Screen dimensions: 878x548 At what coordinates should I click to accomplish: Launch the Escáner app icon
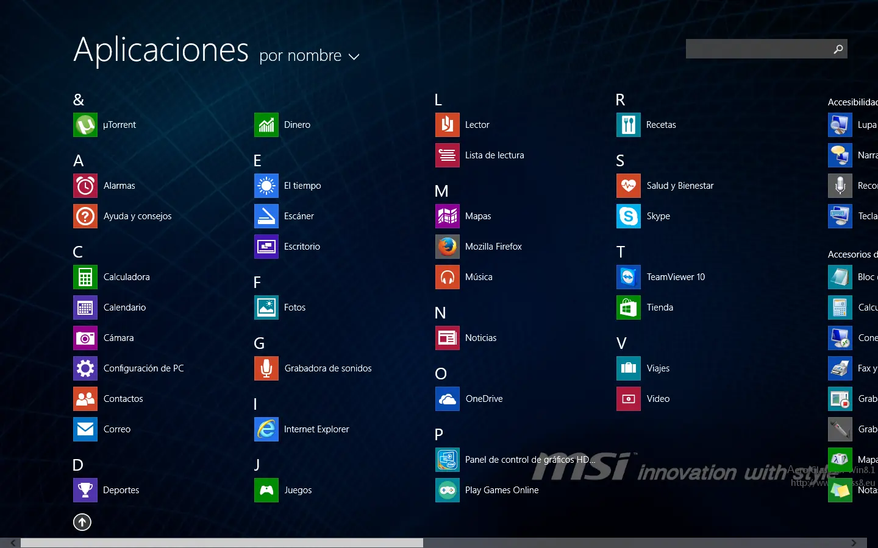pos(266,216)
